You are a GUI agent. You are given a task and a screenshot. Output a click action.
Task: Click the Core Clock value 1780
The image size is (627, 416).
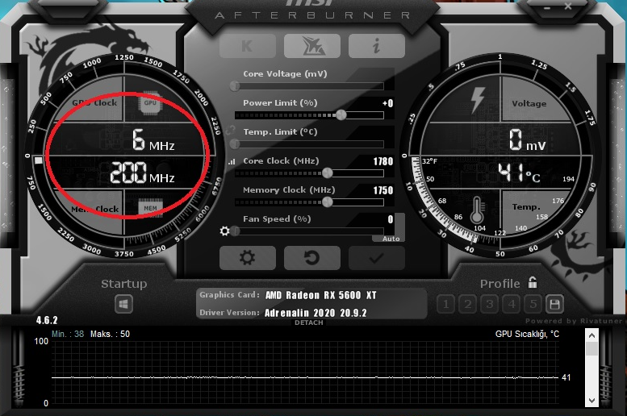383,161
